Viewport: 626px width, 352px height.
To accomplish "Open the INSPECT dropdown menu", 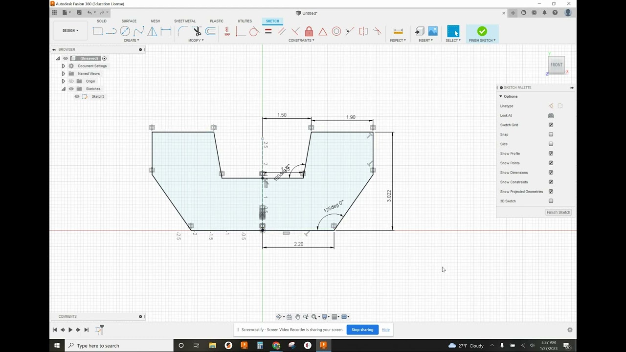I will tap(398, 40).
